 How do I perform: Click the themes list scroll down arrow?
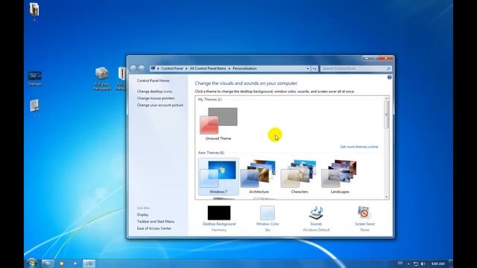click(x=387, y=197)
